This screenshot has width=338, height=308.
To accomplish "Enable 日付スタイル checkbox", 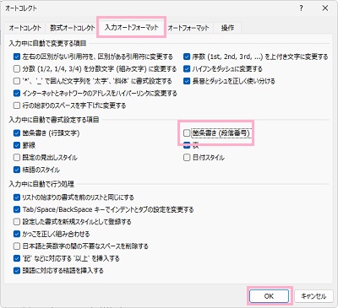I will point(187,158).
